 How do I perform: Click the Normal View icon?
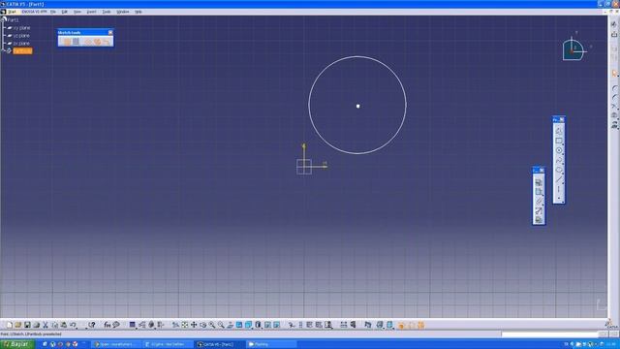(231, 325)
